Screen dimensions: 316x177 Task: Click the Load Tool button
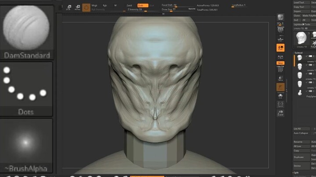point(301,3)
